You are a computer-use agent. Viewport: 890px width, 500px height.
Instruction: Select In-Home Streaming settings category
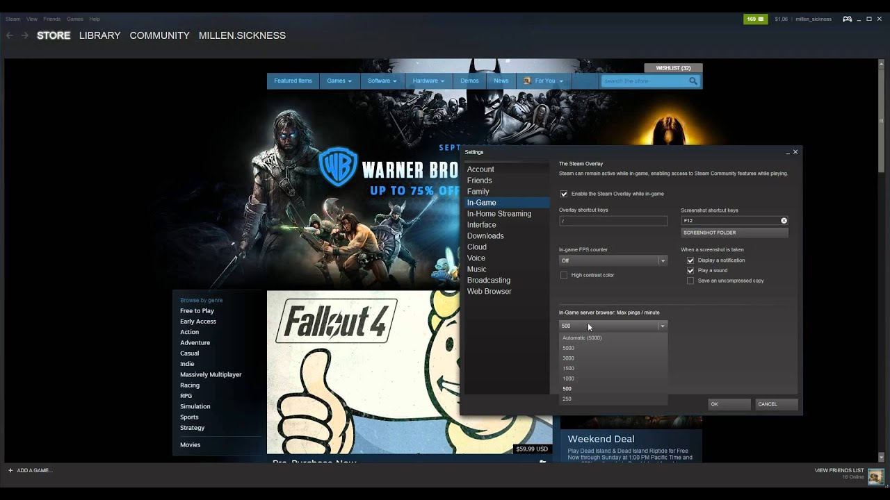click(x=506, y=214)
